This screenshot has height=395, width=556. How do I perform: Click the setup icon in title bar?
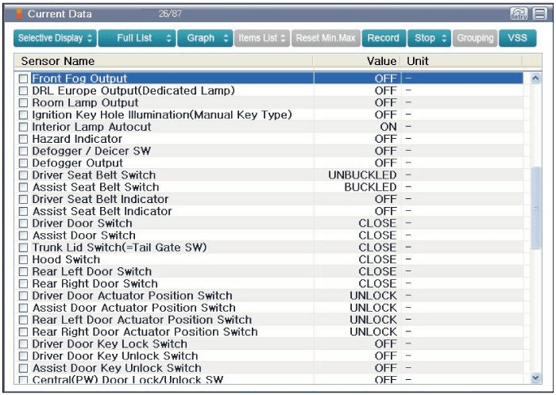click(518, 14)
